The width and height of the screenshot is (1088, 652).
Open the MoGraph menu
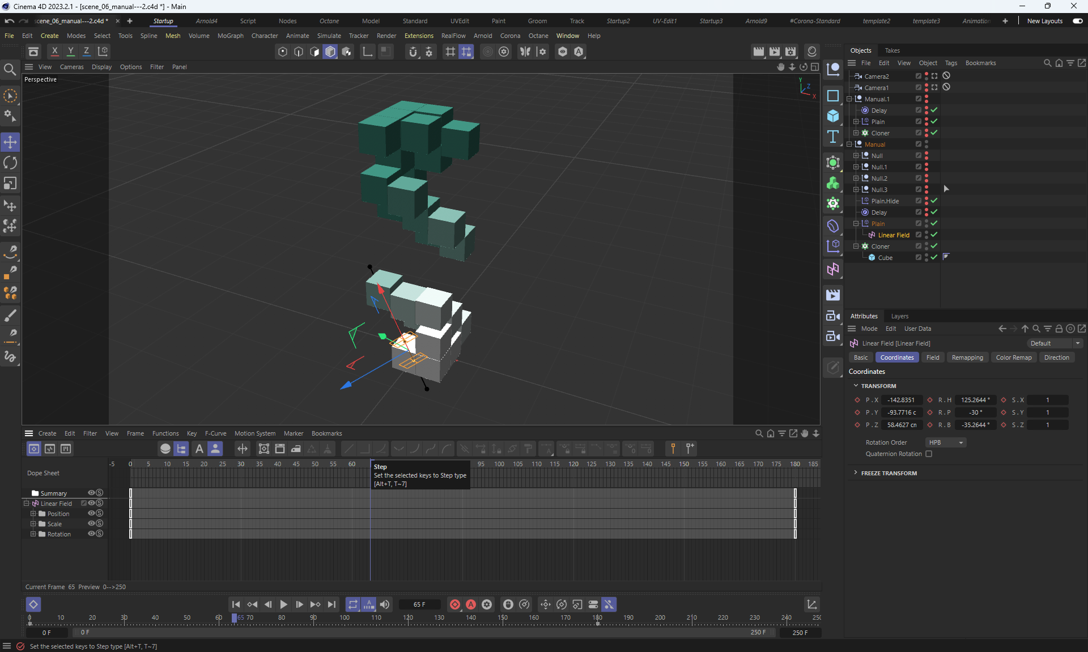pyautogui.click(x=230, y=36)
